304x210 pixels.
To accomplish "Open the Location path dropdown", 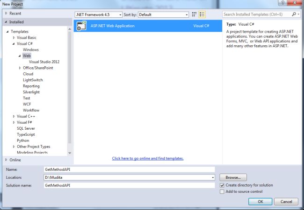I will pyautogui.click(x=213, y=177).
